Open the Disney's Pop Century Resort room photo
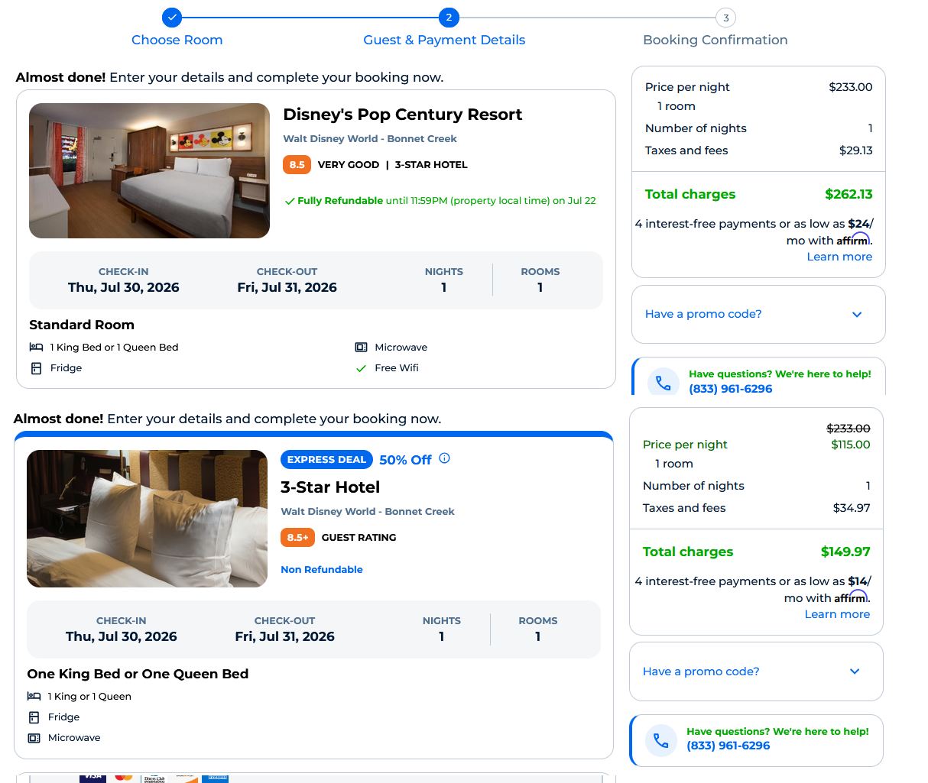This screenshot has height=783, width=928. tap(149, 170)
